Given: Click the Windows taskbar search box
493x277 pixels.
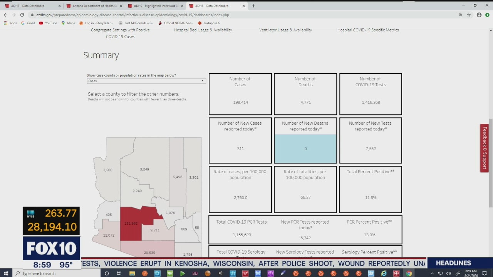Looking at the screenshot, I should (x=56, y=273).
